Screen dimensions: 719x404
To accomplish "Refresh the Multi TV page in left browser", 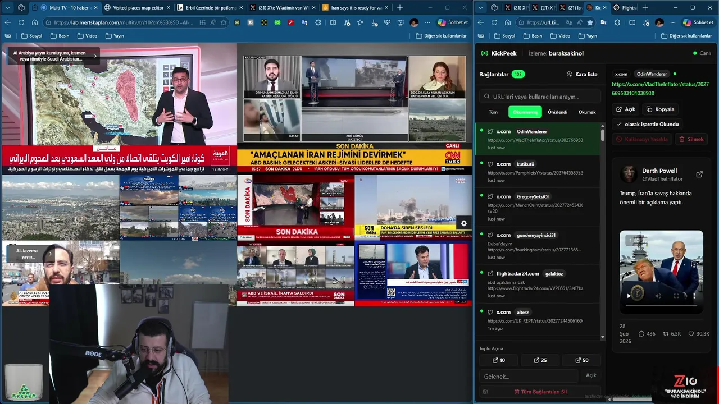I will pyautogui.click(x=21, y=22).
